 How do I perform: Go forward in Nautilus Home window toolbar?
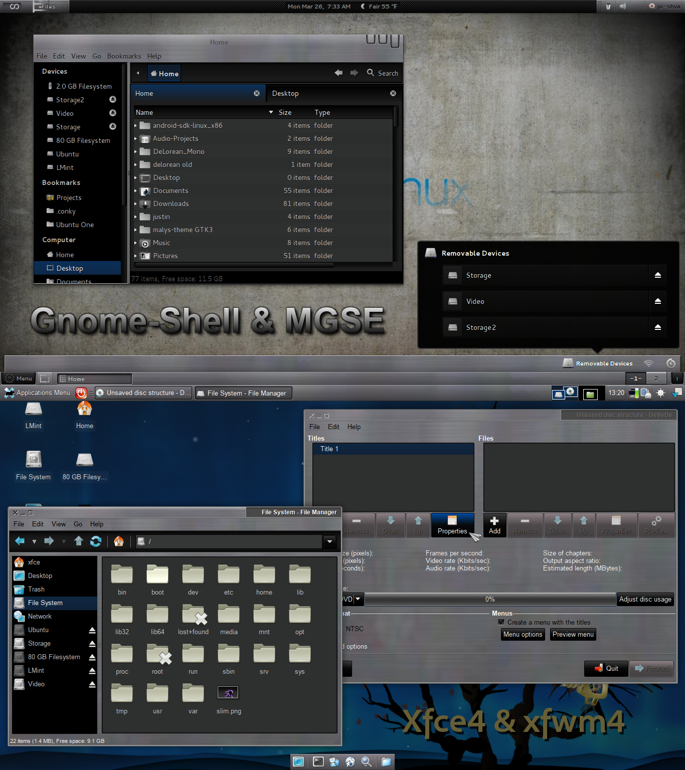[x=354, y=73]
